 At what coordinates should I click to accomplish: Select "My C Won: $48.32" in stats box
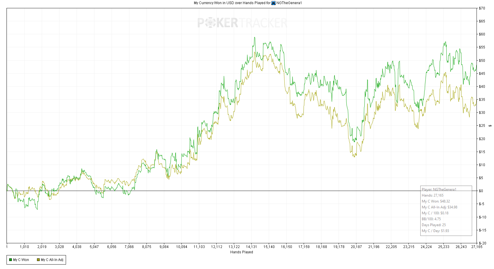(x=436, y=201)
